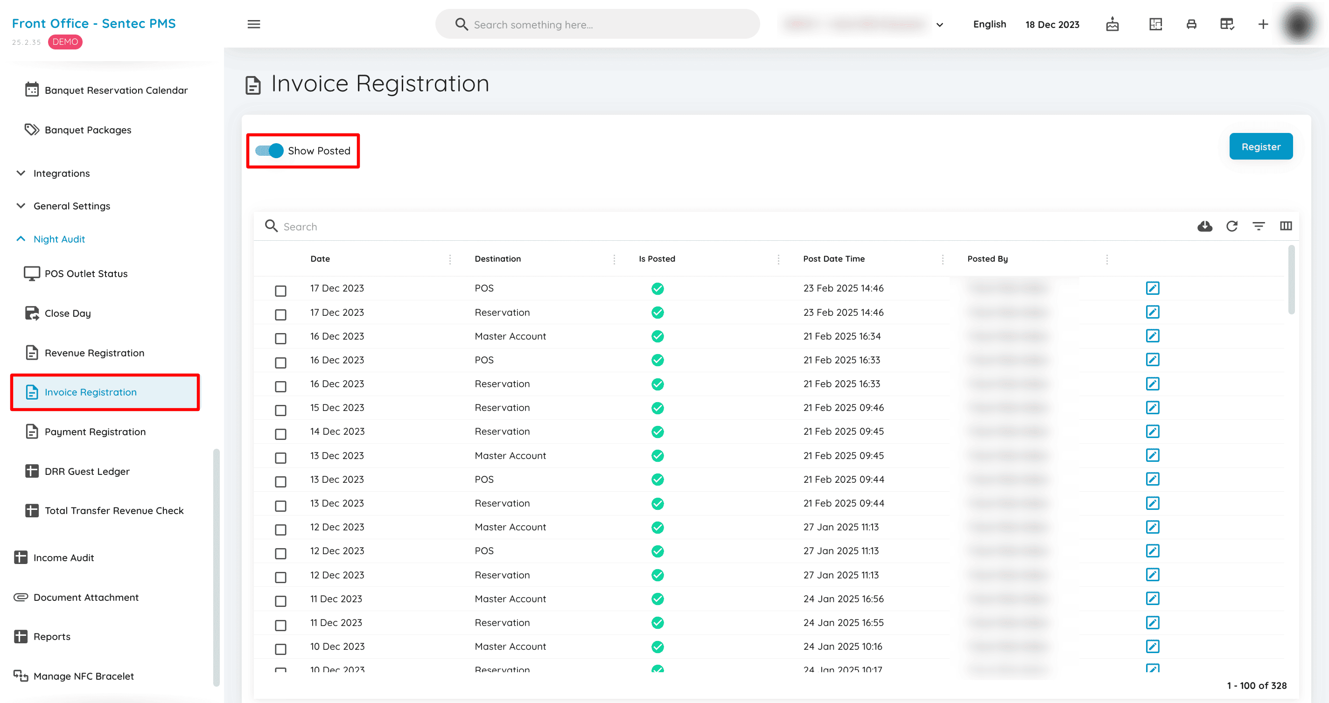This screenshot has height=703, width=1329.
Task: Tick checkbox for 14 Dec 2023 Reservation row
Action: (280, 434)
